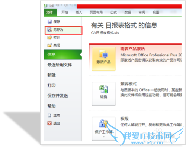Image resolution: width=186 pixels, height=148 pixels.
Task: Open the 视图 tab
Action: 156,12
